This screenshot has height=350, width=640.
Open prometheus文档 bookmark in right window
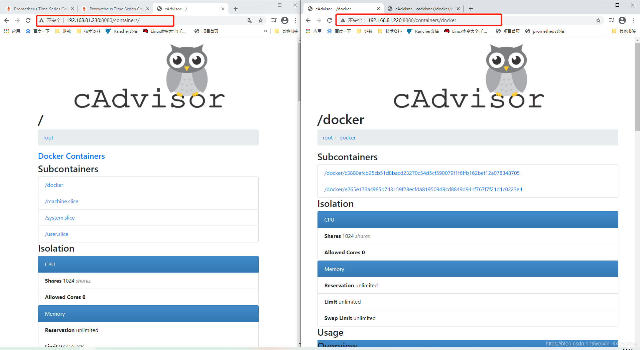[545, 31]
